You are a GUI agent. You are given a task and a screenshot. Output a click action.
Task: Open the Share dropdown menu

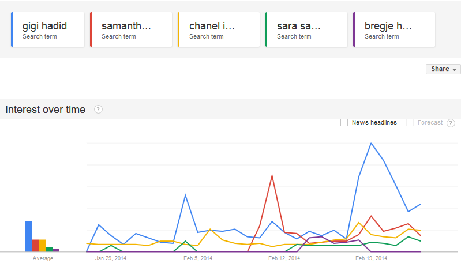tap(443, 69)
